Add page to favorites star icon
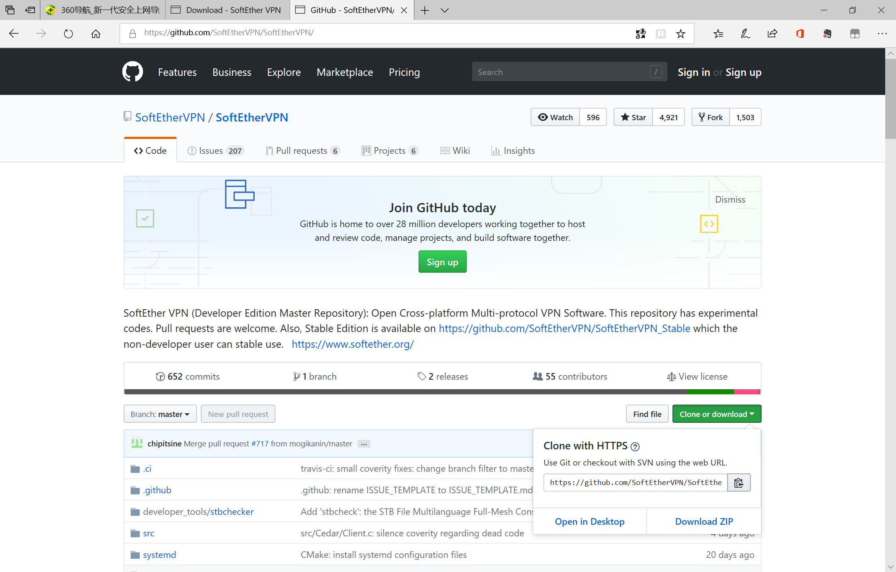This screenshot has width=896, height=572. (x=681, y=34)
